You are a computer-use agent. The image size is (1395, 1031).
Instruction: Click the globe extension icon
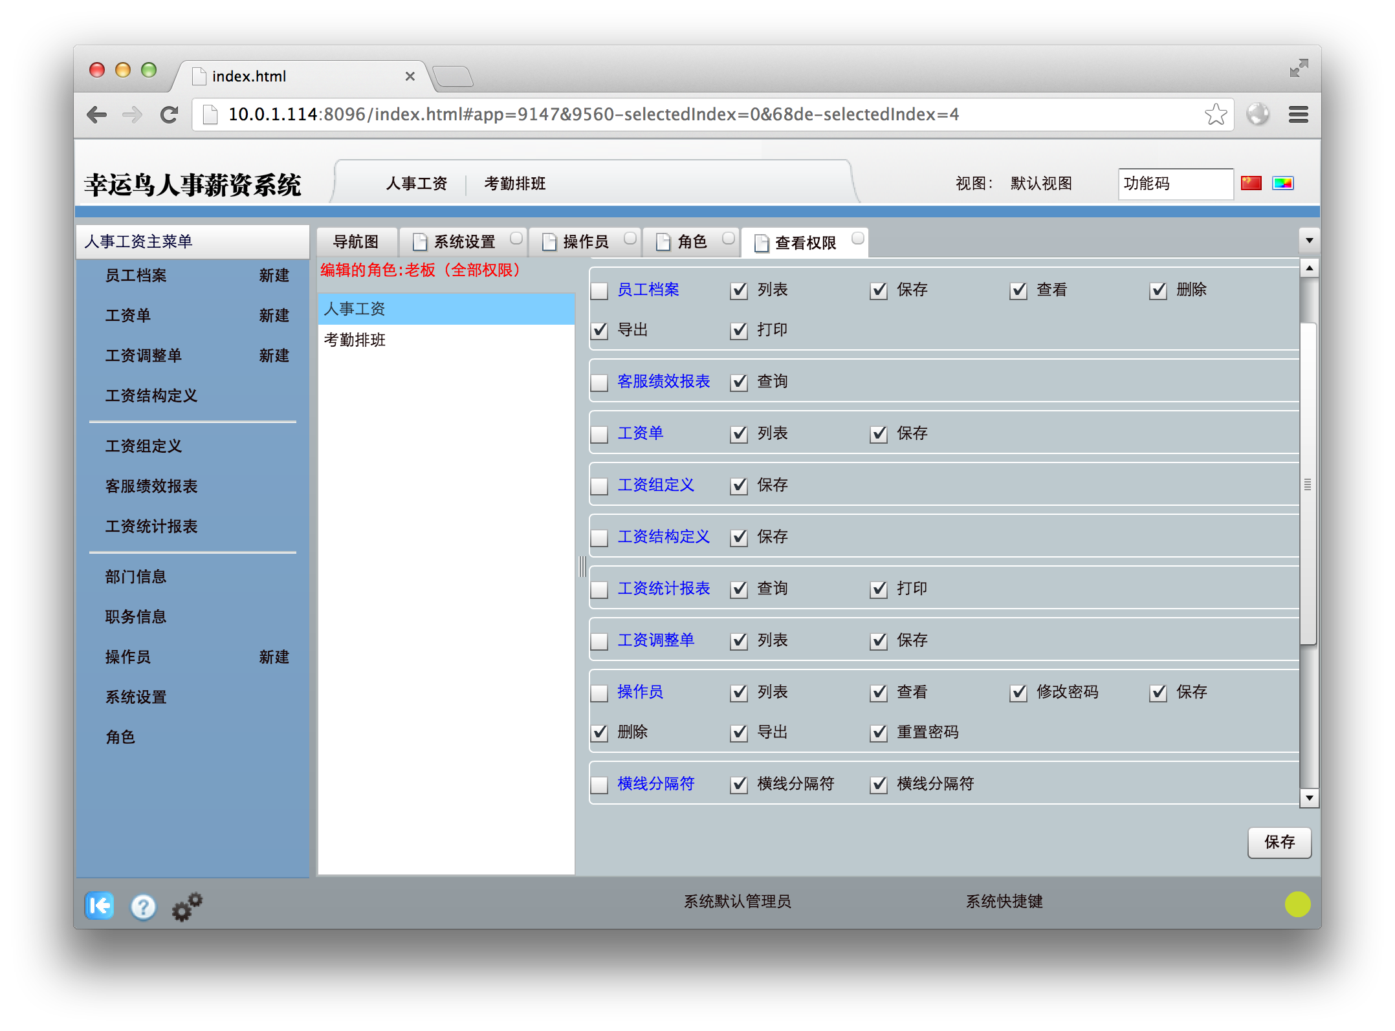click(x=1258, y=114)
